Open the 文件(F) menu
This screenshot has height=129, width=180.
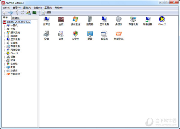[7, 8]
